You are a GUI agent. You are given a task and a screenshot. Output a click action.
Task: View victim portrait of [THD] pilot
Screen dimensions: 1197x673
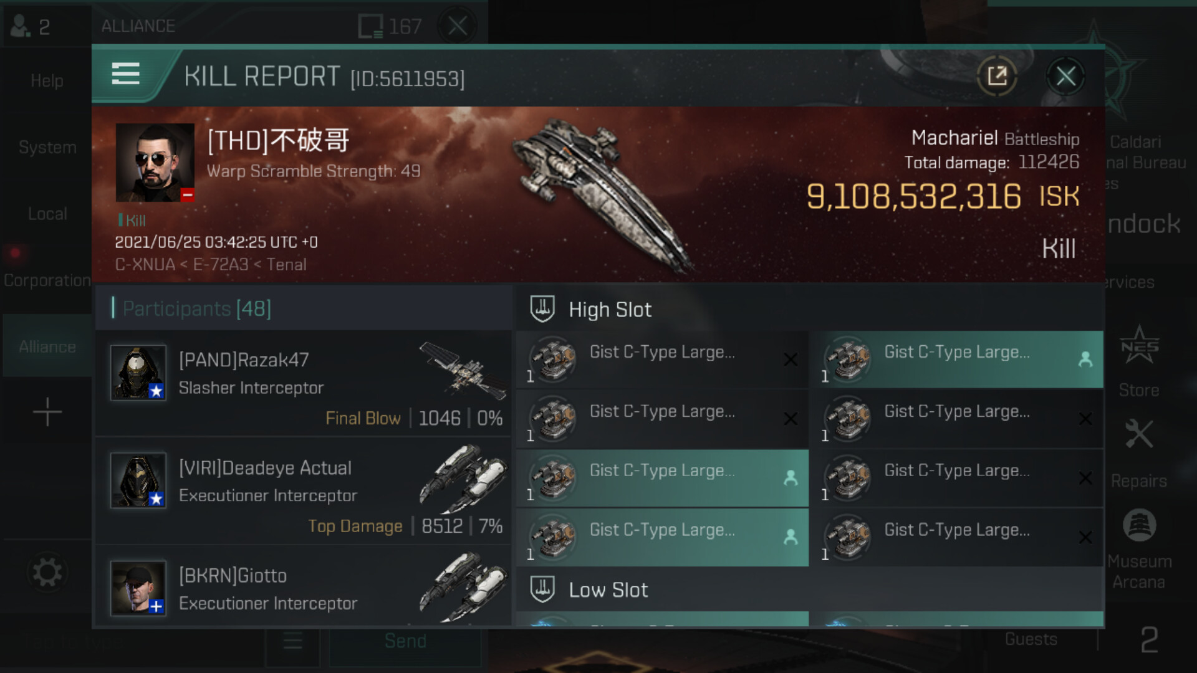coord(155,162)
